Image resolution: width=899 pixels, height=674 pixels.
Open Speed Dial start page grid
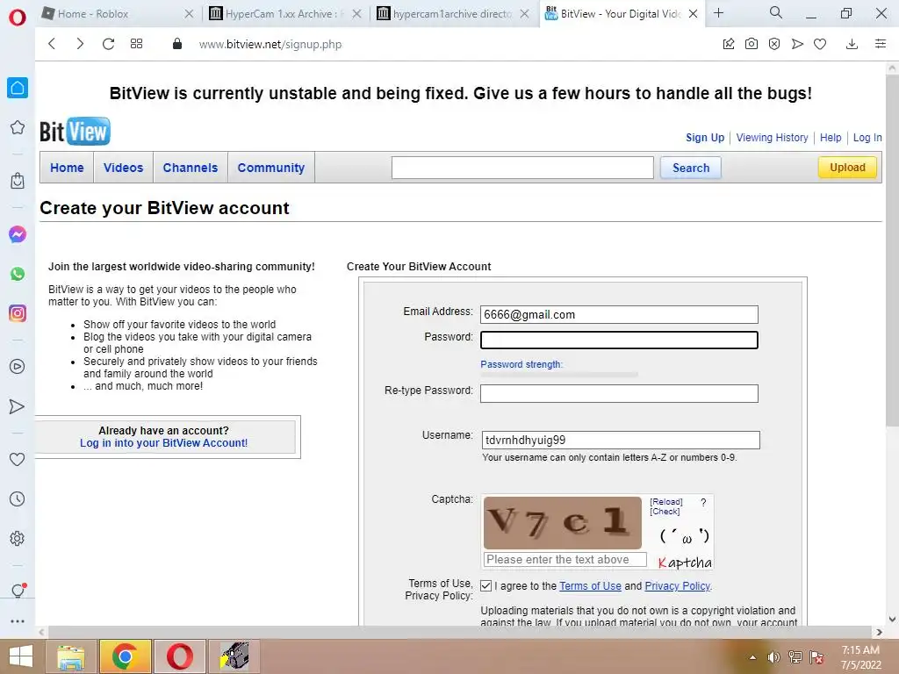click(x=136, y=44)
